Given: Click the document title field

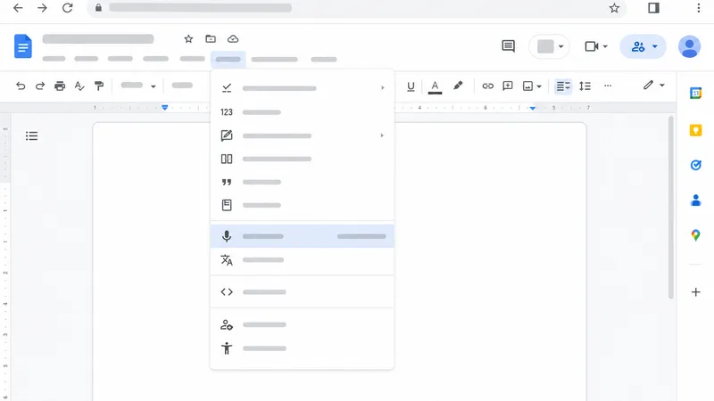Looking at the screenshot, I should click(x=98, y=39).
